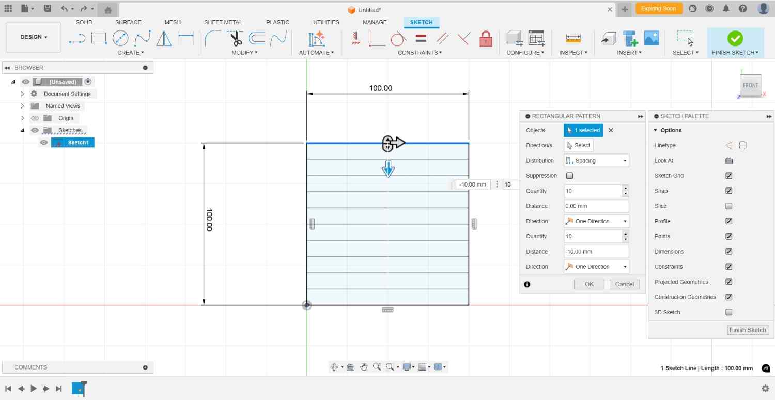Select the Line tool
Image resolution: width=775 pixels, height=400 pixels.
[x=76, y=38]
